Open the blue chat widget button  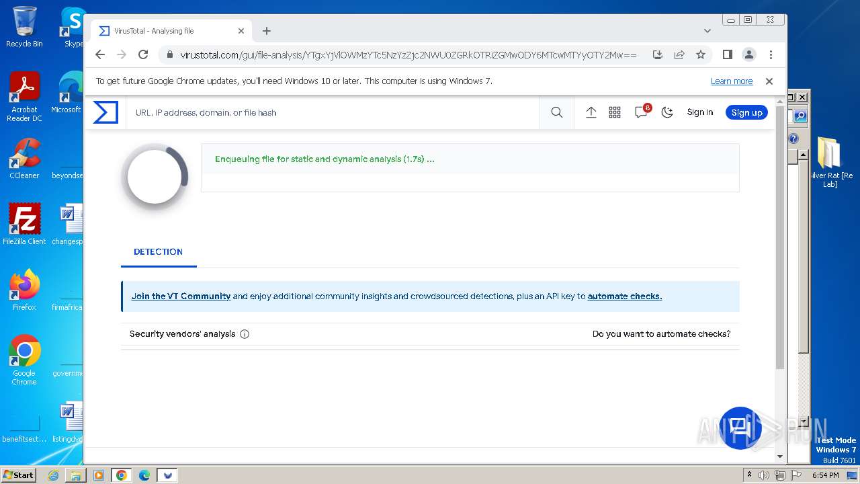point(740,428)
